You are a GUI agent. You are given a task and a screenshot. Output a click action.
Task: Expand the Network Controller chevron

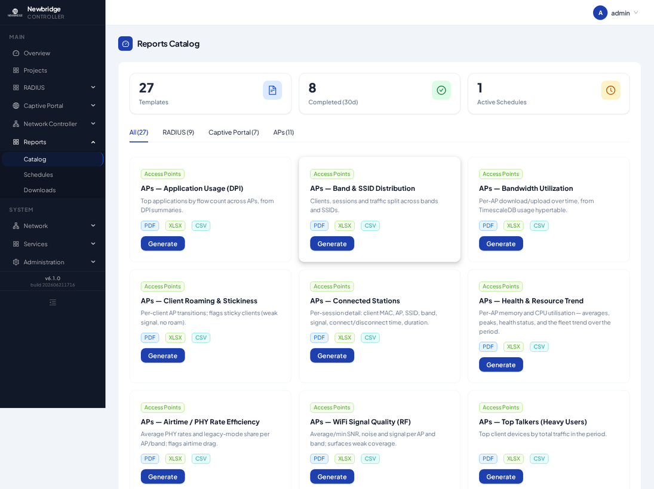click(x=93, y=123)
